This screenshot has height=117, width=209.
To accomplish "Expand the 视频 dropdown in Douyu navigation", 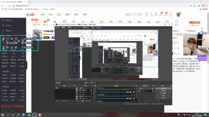I will click(x=68, y=15).
